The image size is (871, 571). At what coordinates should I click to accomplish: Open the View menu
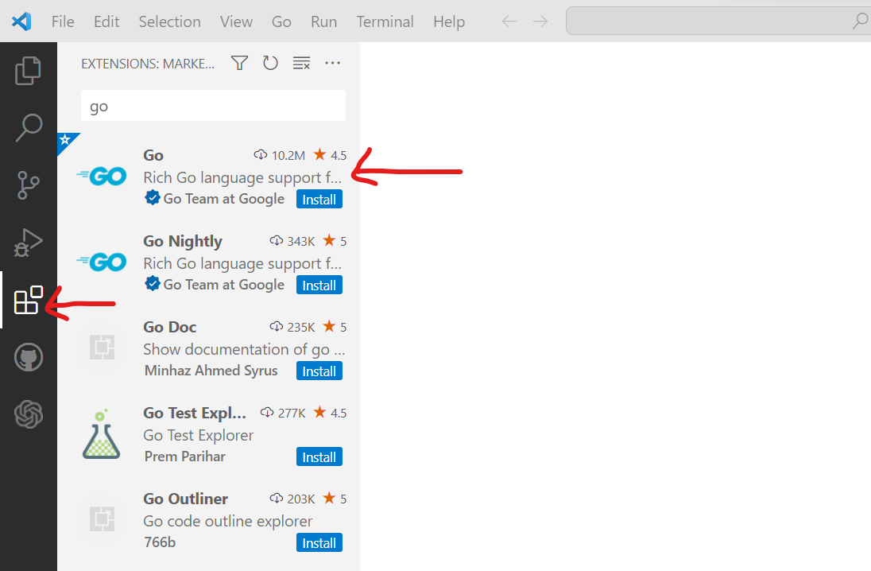pyautogui.click(x=236, y=21)
